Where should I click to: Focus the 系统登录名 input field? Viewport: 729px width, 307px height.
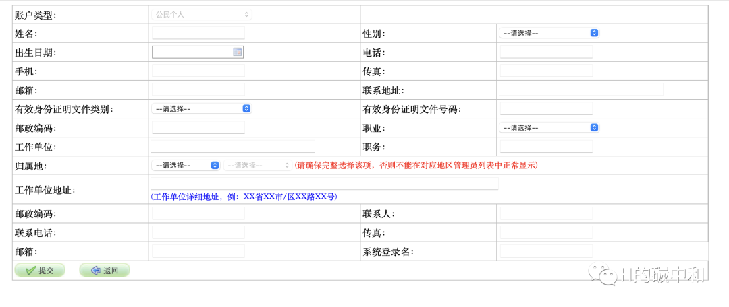546,251
